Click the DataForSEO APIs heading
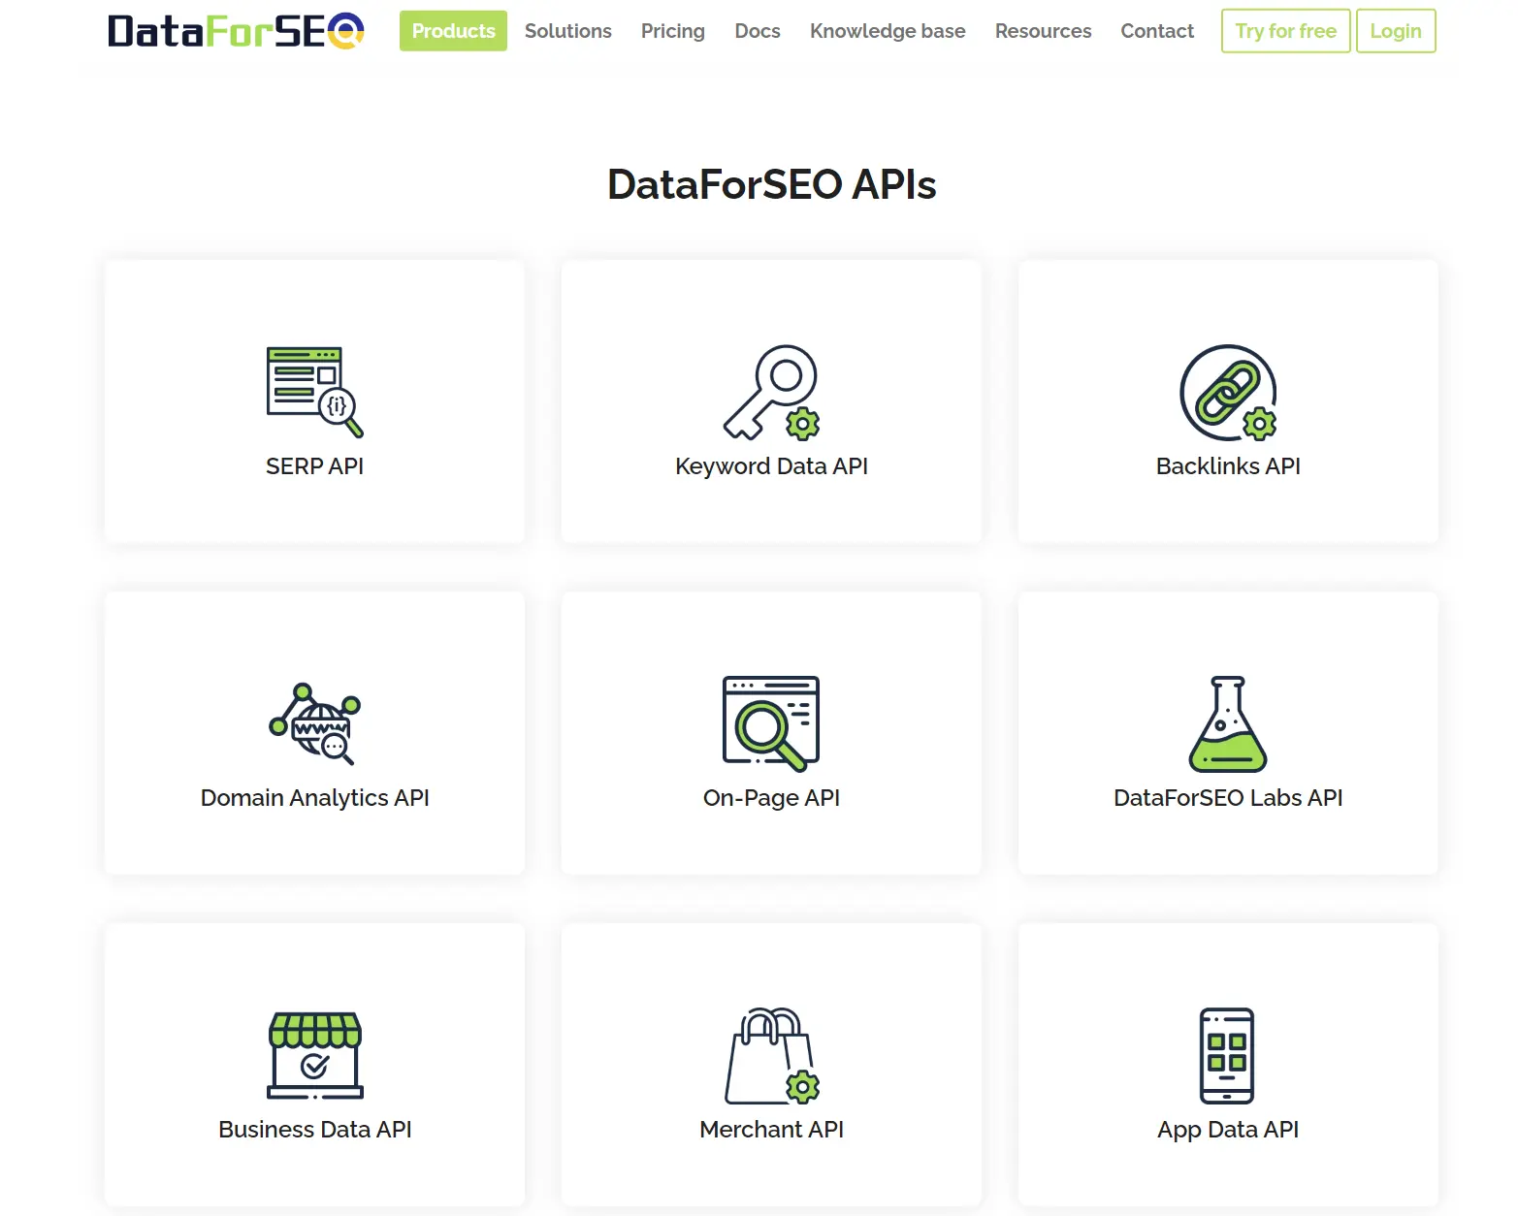This screenshot has height=1216, width=1518. pos(772,184)
